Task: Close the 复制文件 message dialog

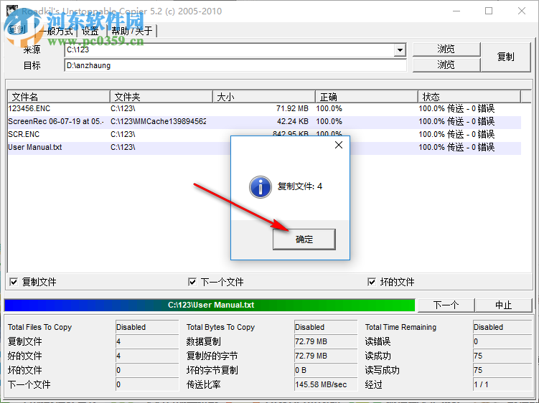Action: (x=339, y=145)
